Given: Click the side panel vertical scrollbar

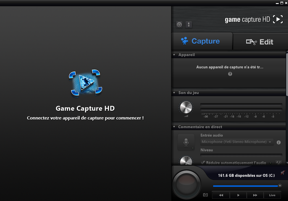Looking at the screenshot, I should tap(287, 74).
